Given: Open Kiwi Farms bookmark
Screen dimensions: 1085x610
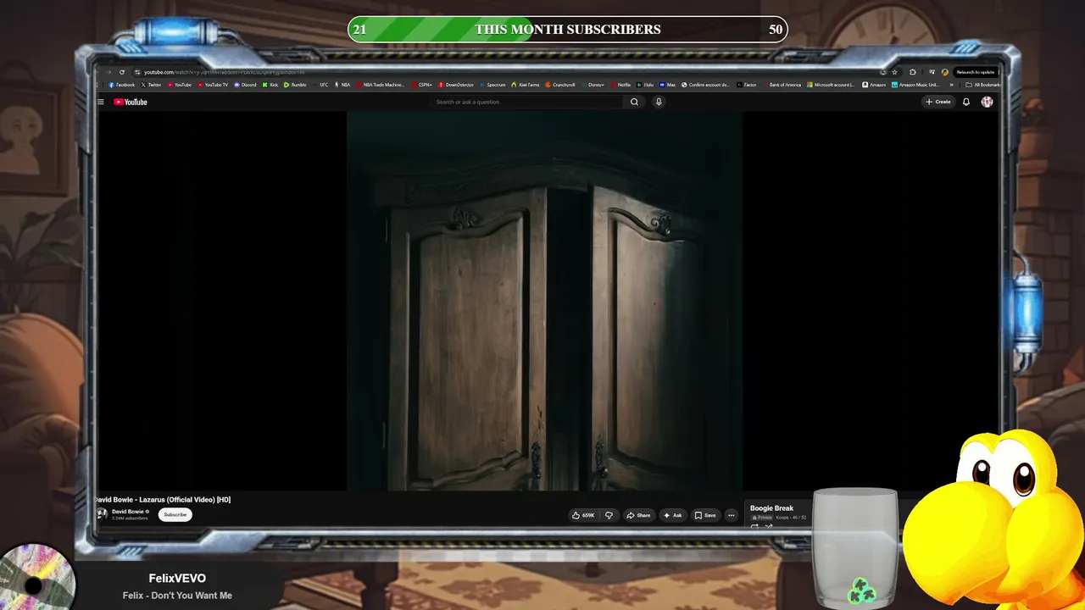Looking at the screenshot, I should pyautogui.click(x=526, y=85).
